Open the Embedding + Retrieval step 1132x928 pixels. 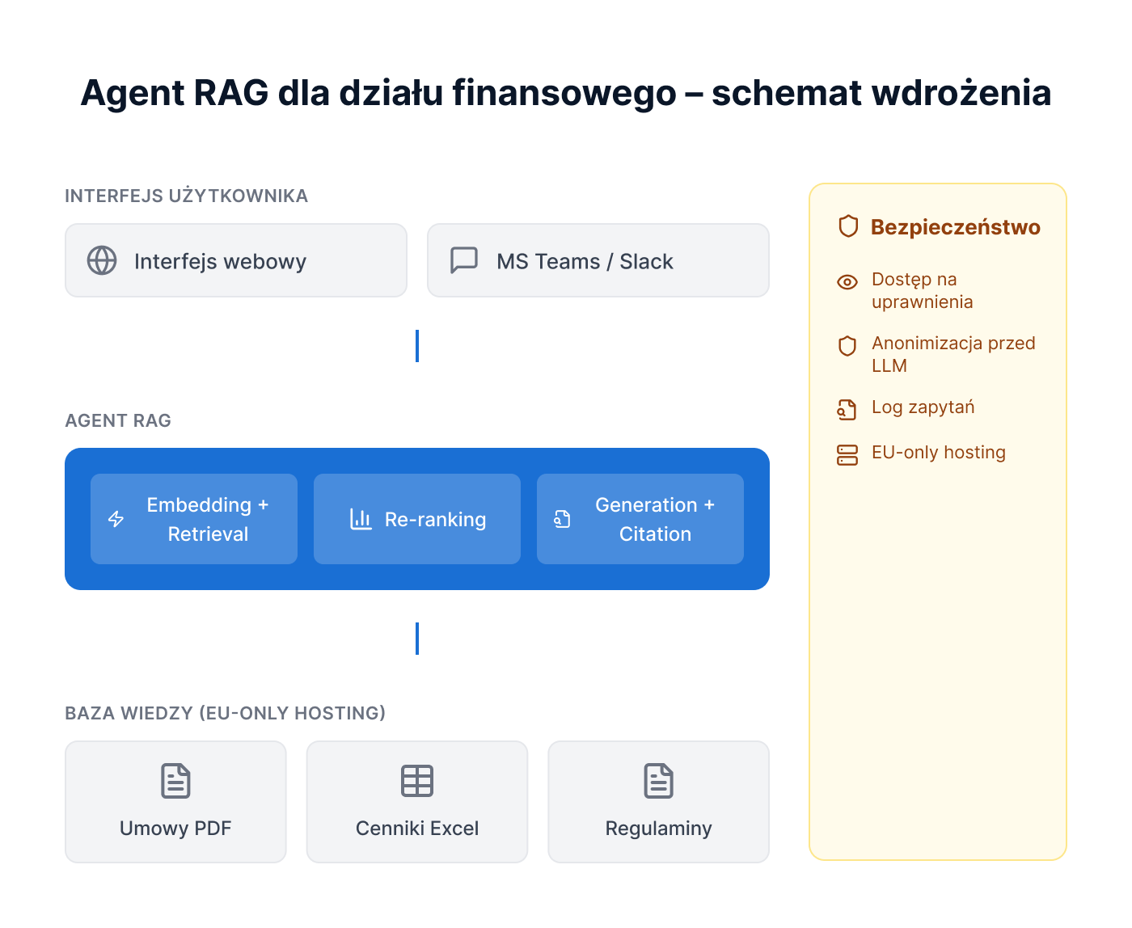click(x=194, y=519)
